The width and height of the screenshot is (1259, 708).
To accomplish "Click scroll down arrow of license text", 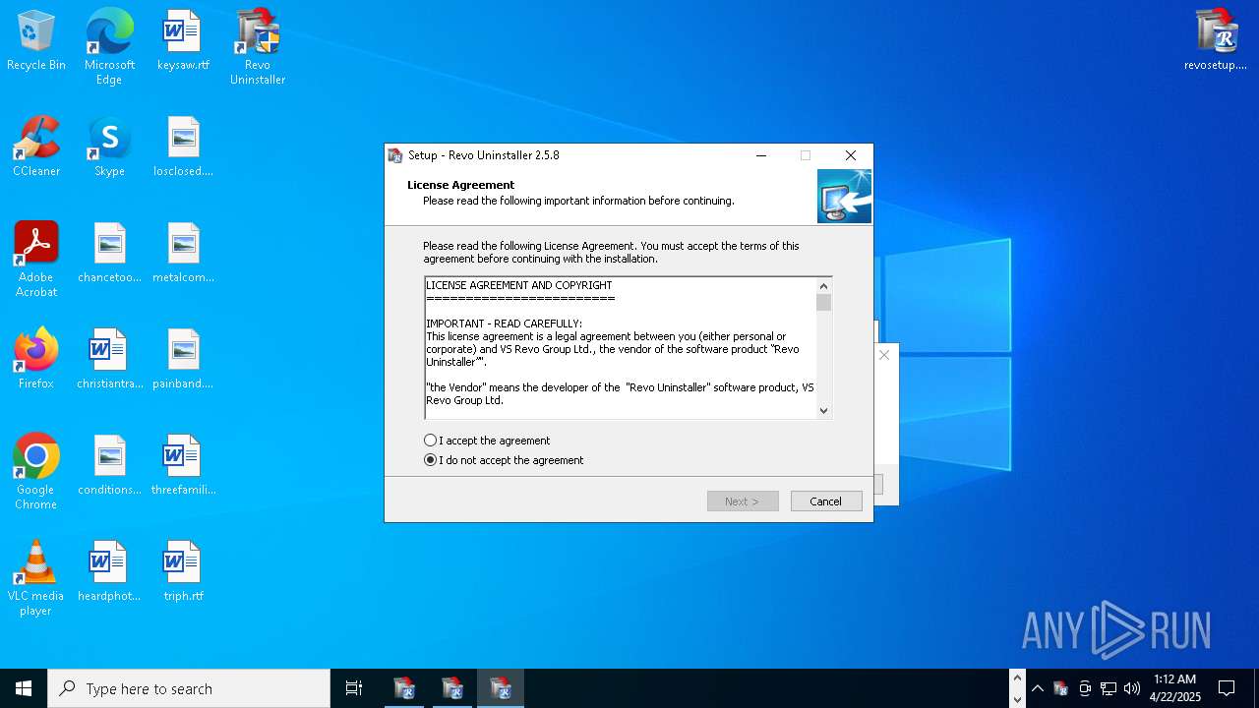I will pyautogui.click(x=824, y=411).
